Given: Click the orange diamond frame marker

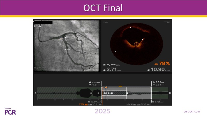Looking at the screenshot, I should pos(106,88).
